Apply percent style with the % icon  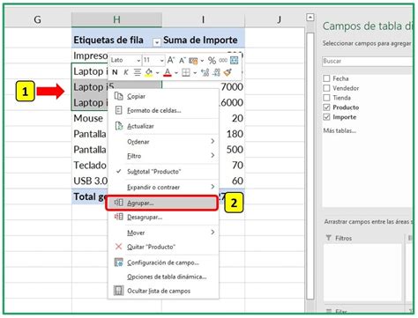click(x=212, y=61)
